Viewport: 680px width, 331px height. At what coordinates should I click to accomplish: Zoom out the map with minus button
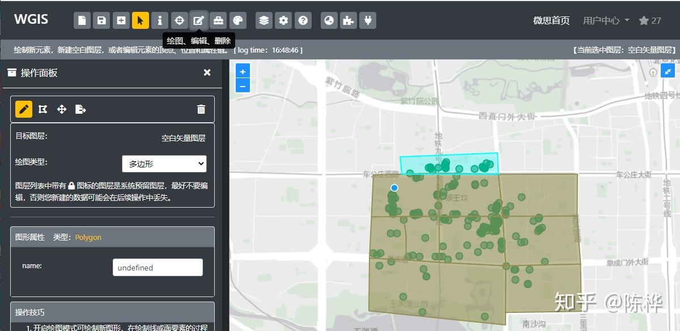[243, 86]
